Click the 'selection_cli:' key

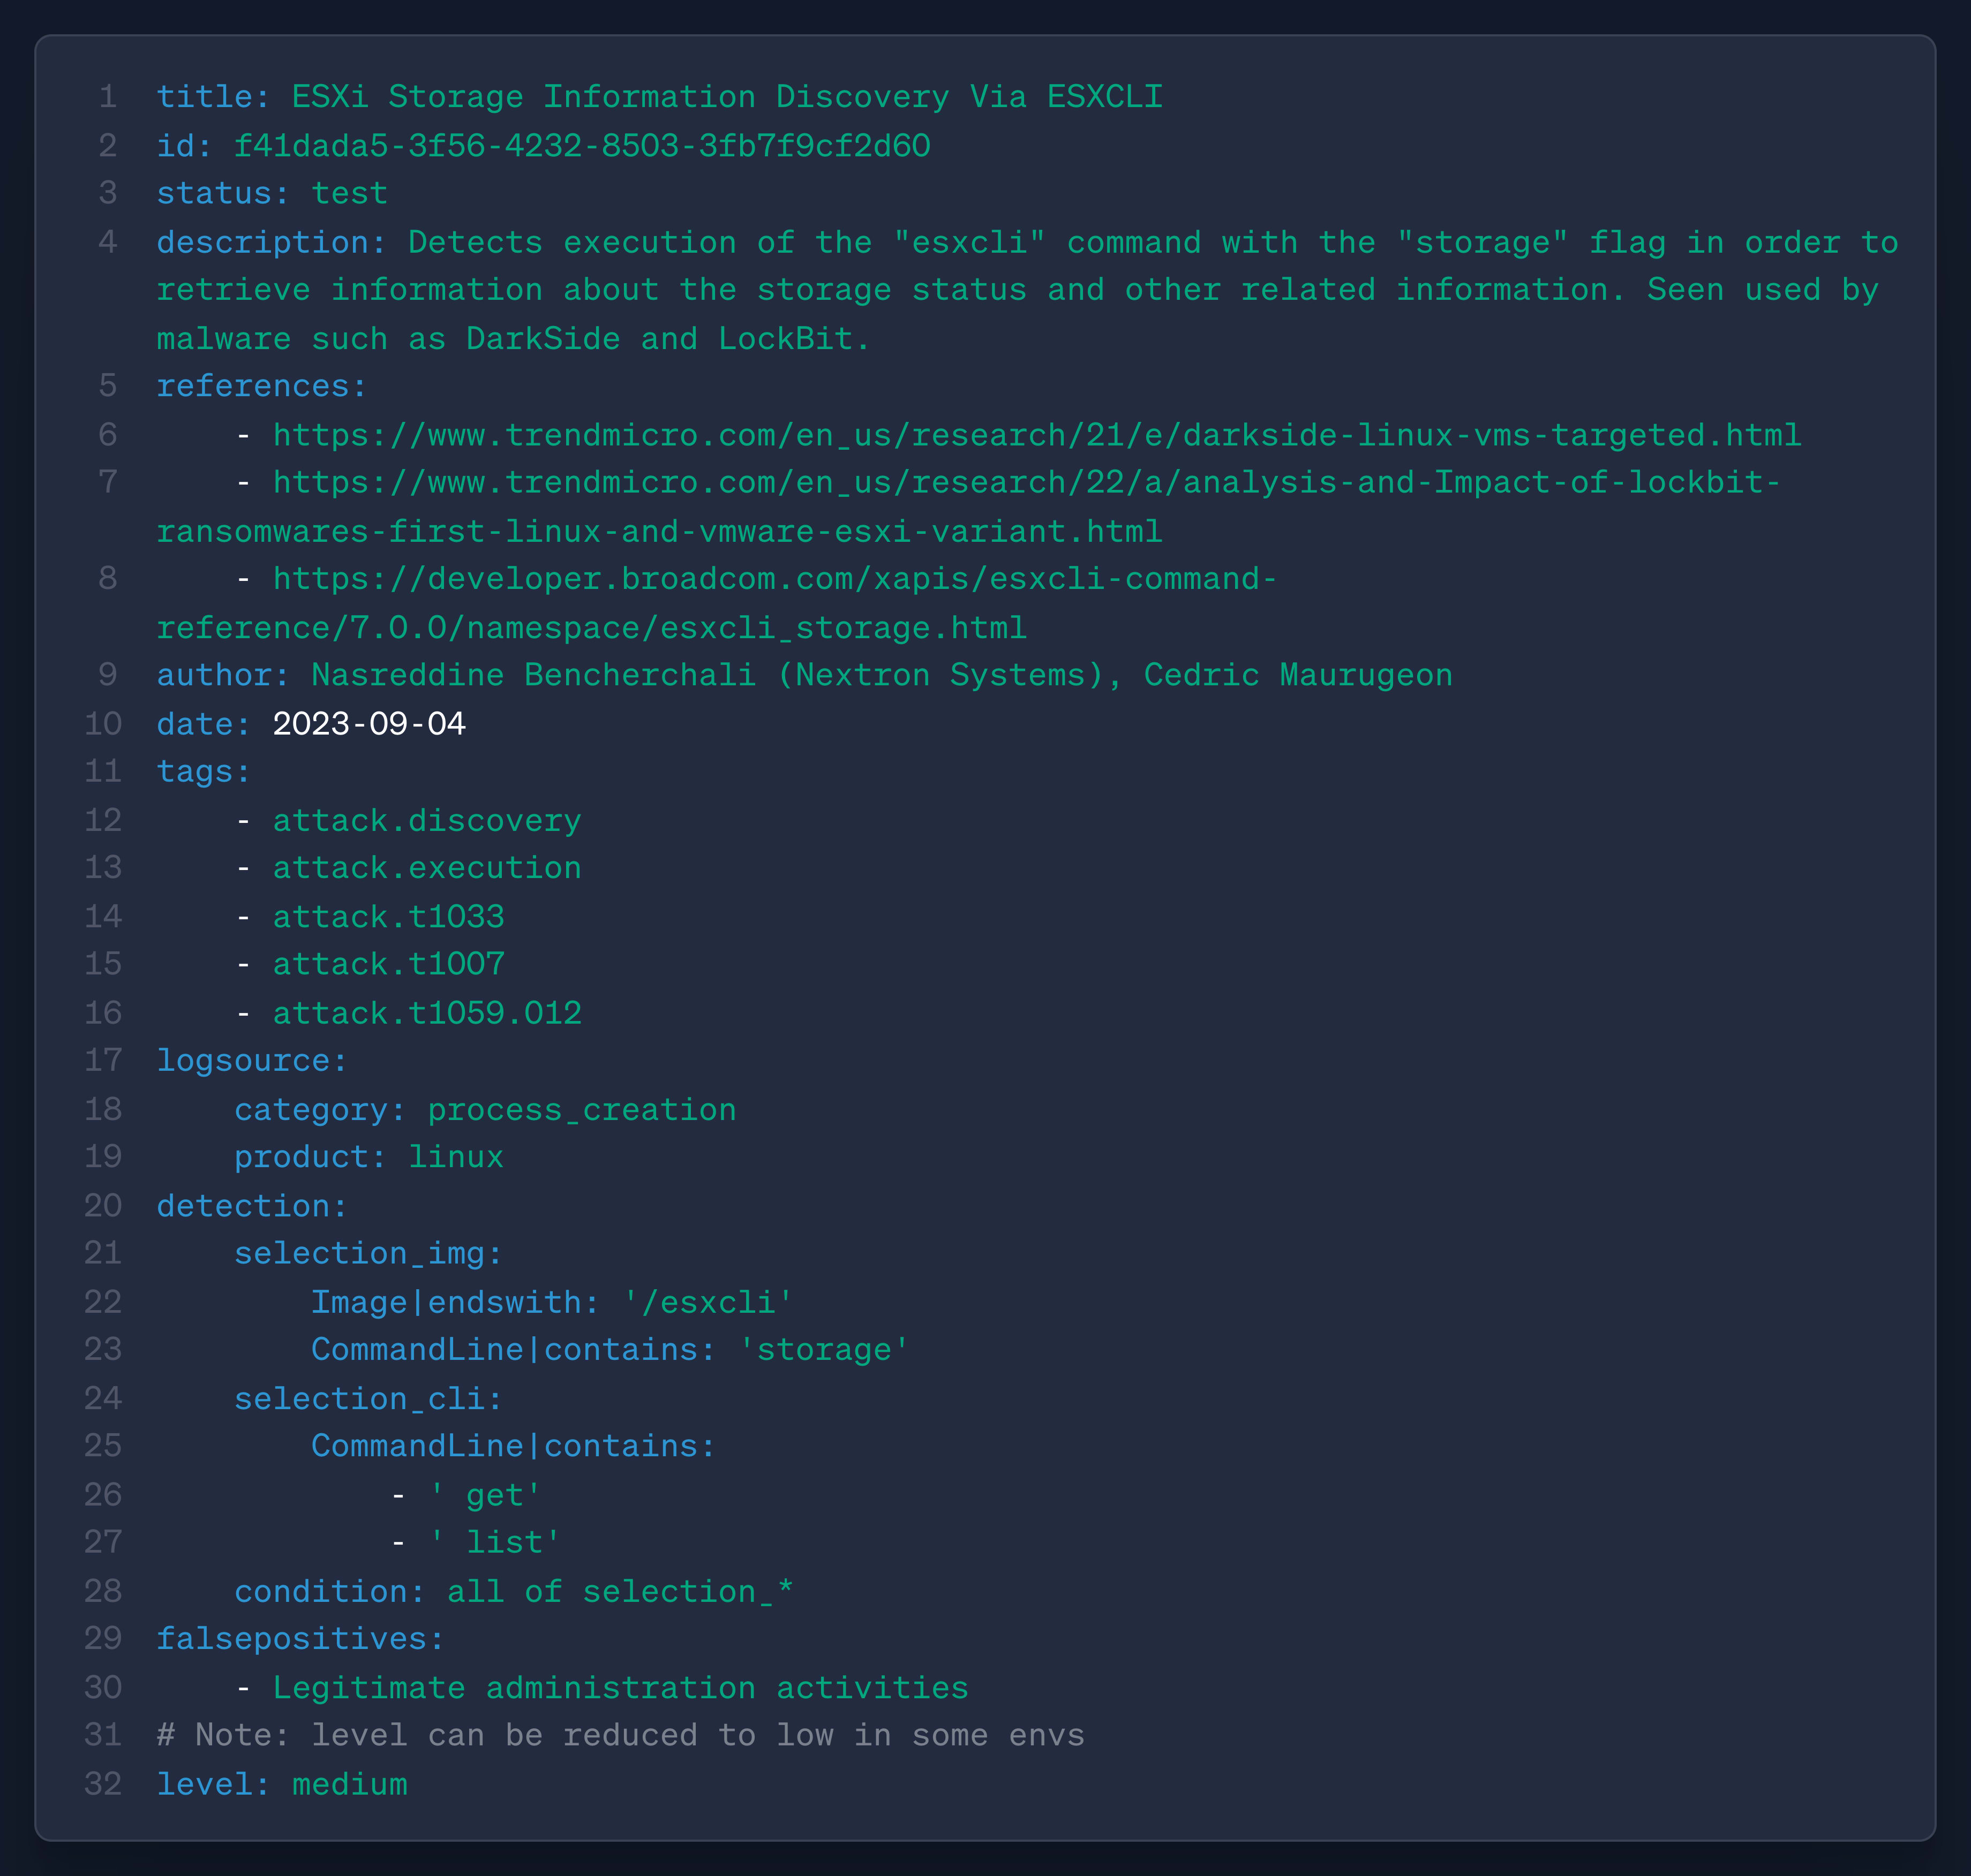click(367, 1398)
